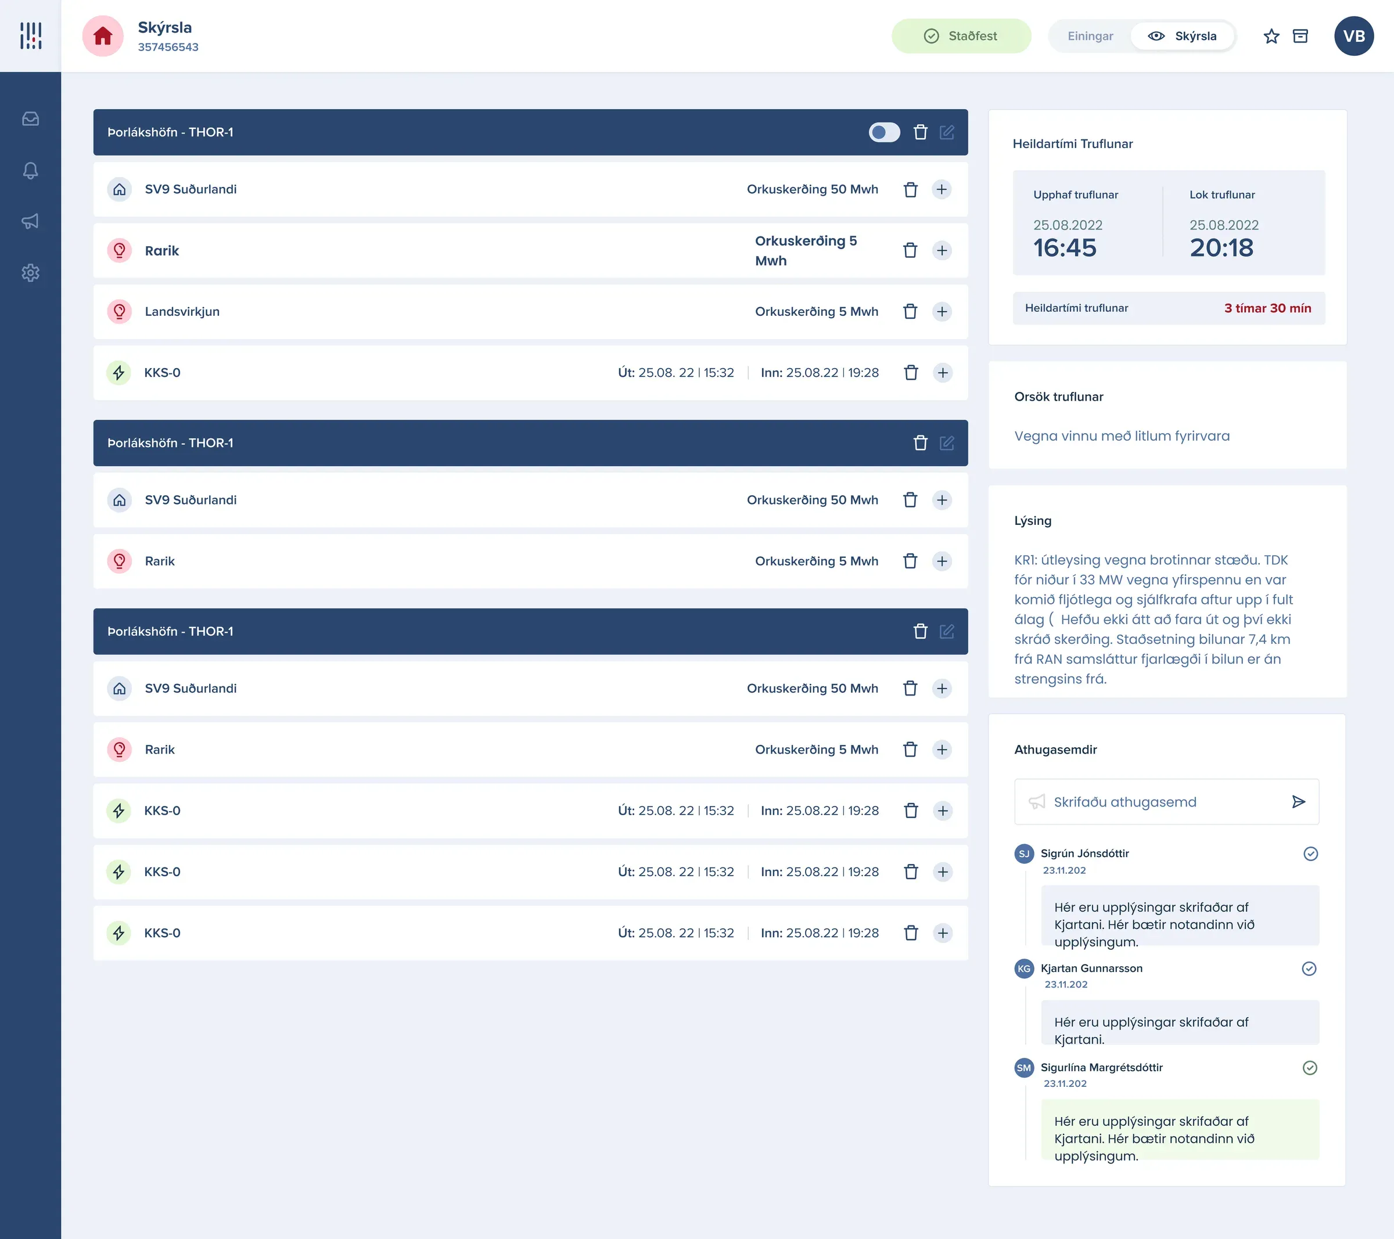Open the megaphone announcements icon in the sidebar
Image resolution: width=1394 pixels, height=1239 pixels.
(30, 222)
